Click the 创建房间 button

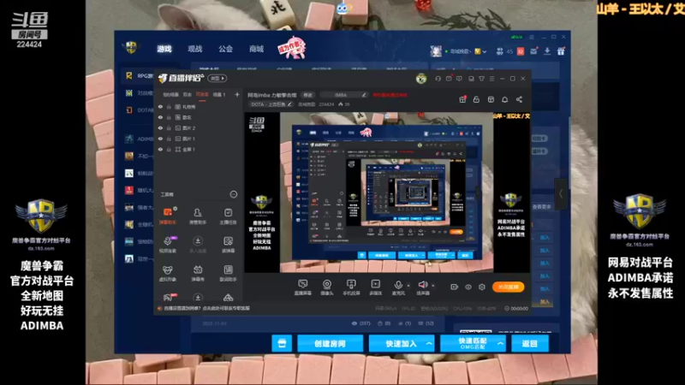[330, 344]
